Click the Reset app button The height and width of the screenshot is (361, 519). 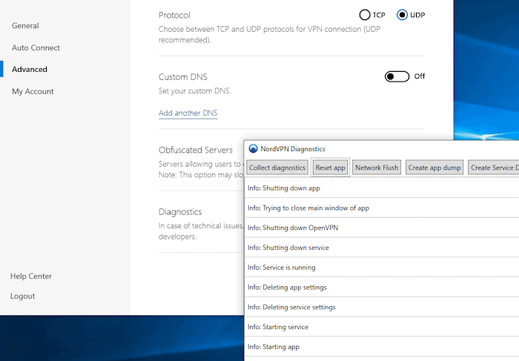coord(330,168)
